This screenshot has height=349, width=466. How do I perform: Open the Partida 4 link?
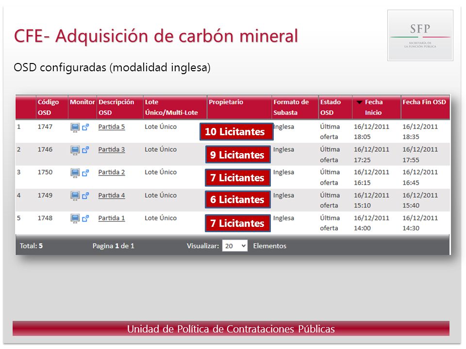[112, 195]
